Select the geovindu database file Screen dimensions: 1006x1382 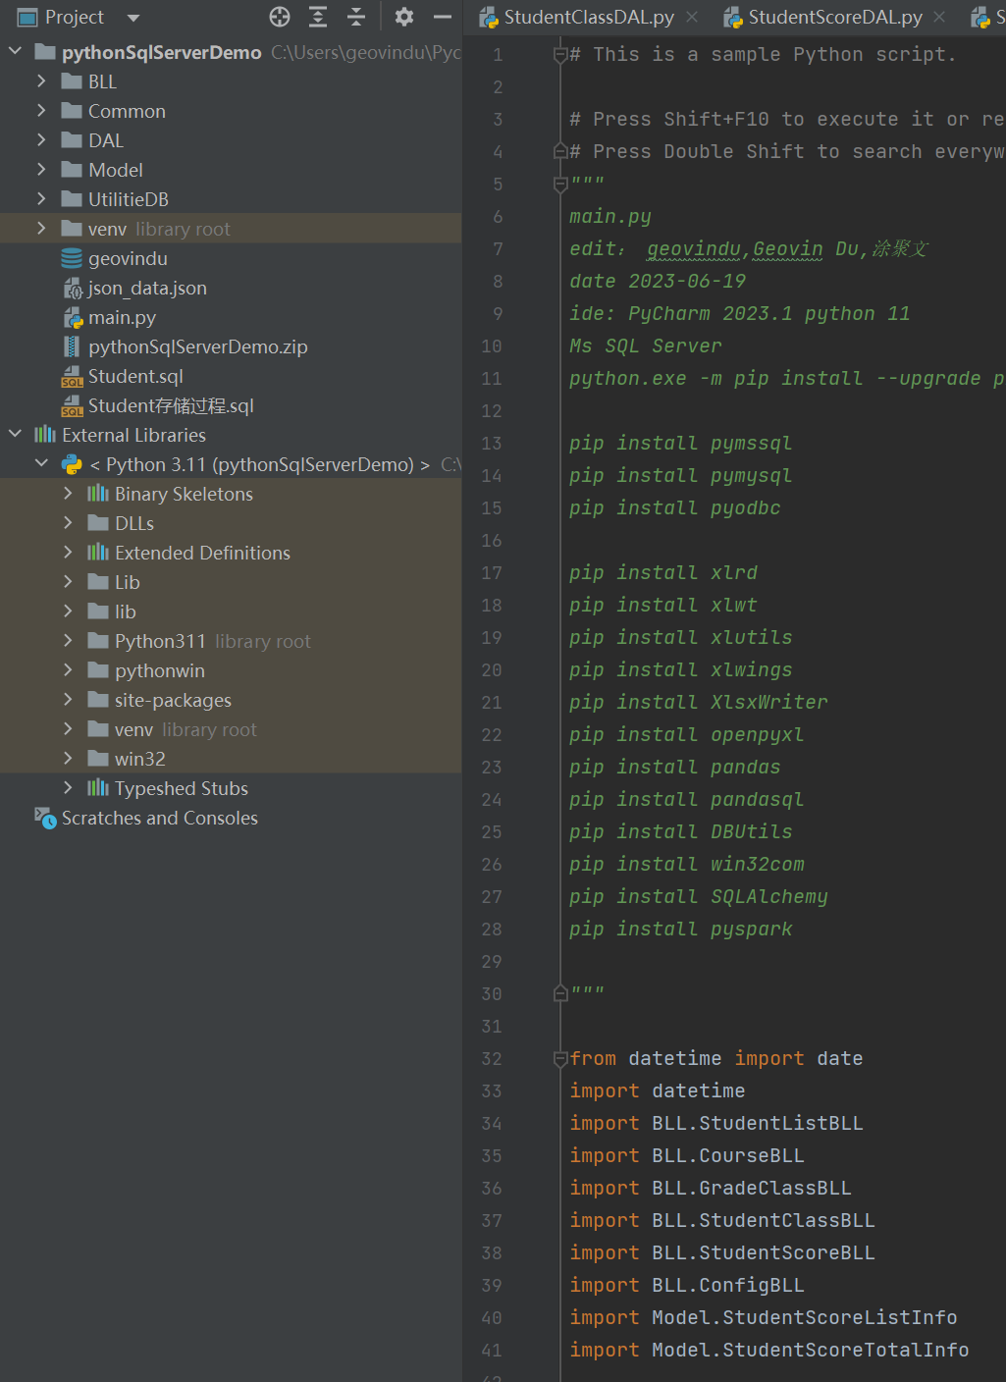[128, 259]
